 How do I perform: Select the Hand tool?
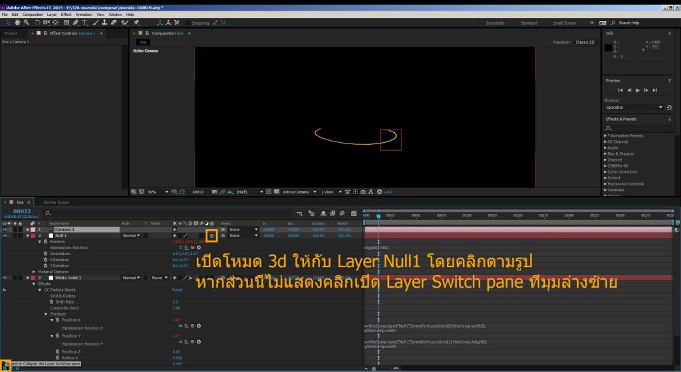pos(17,23)
